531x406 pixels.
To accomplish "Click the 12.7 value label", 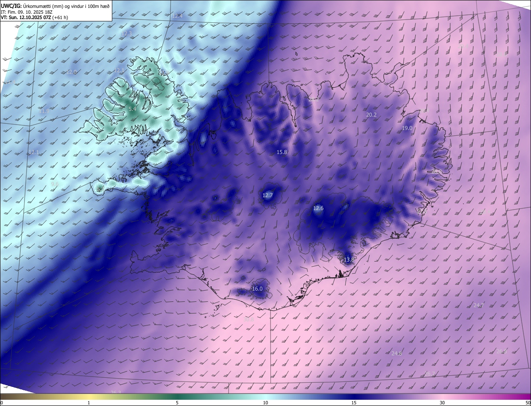I will 268,196.
